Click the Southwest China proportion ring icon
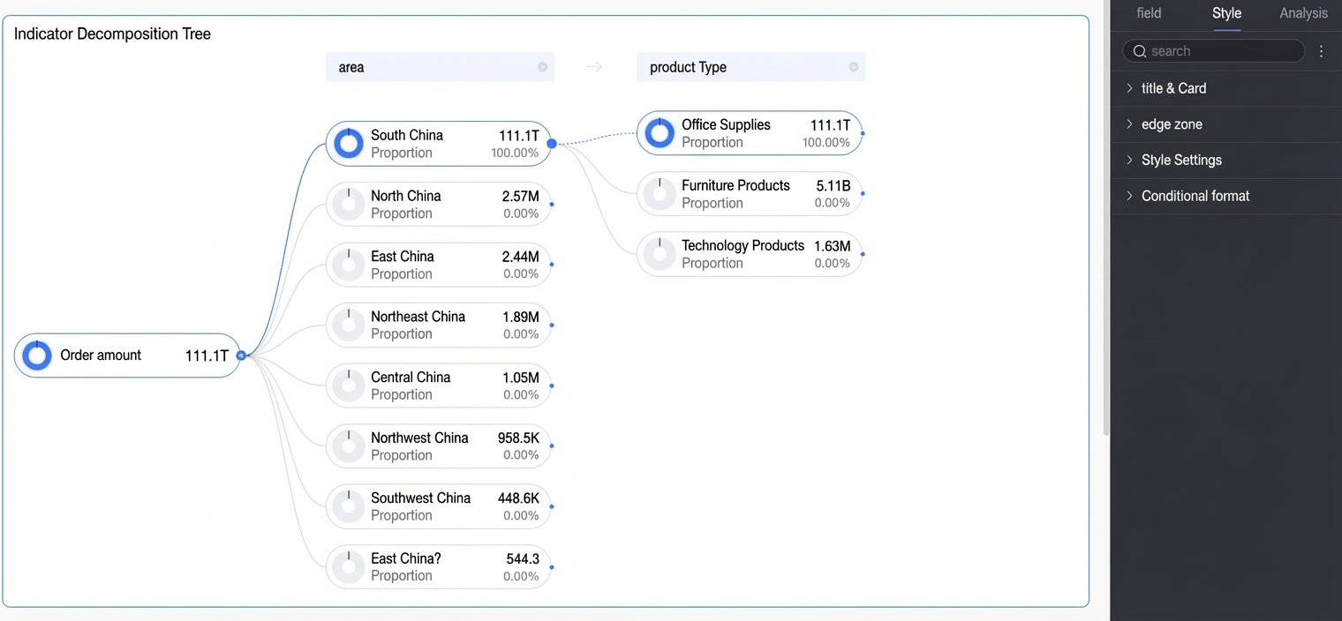 349,506
